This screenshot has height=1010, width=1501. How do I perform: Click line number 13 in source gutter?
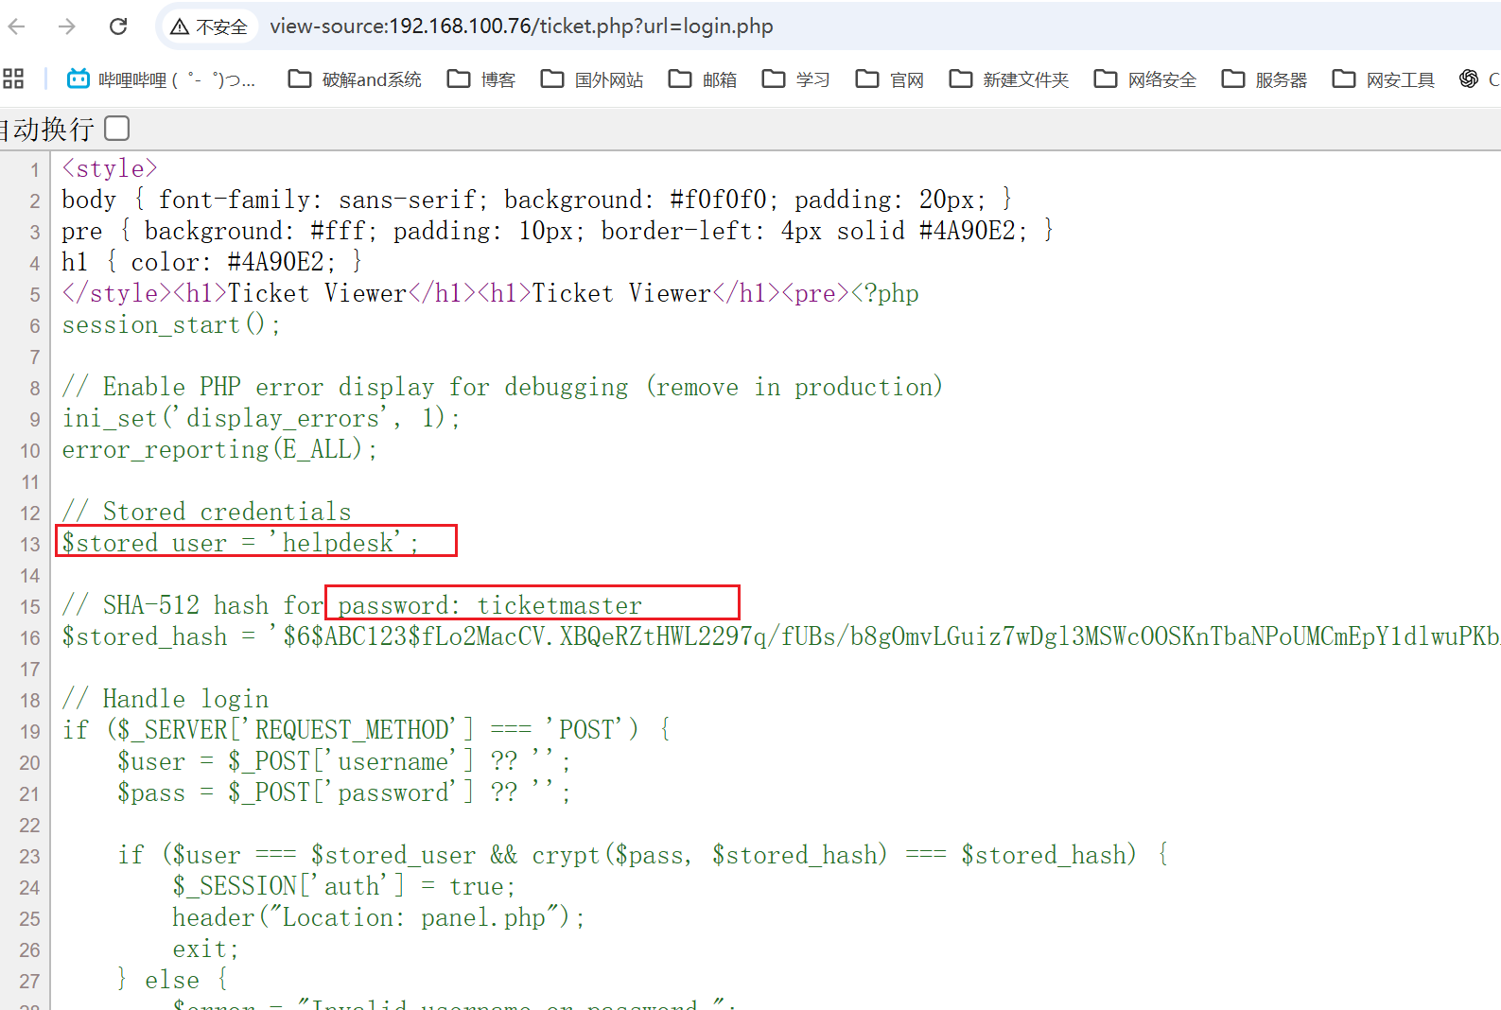click(x=30, y=544)
